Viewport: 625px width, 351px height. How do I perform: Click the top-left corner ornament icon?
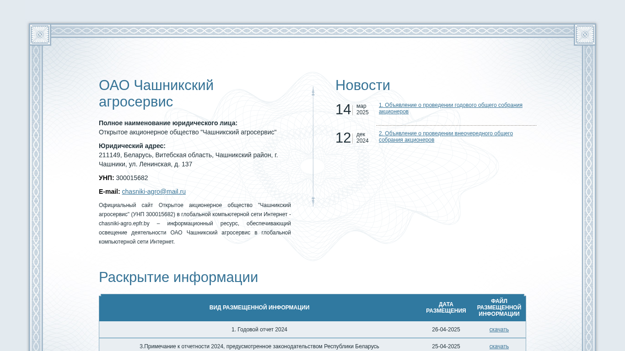40,35
